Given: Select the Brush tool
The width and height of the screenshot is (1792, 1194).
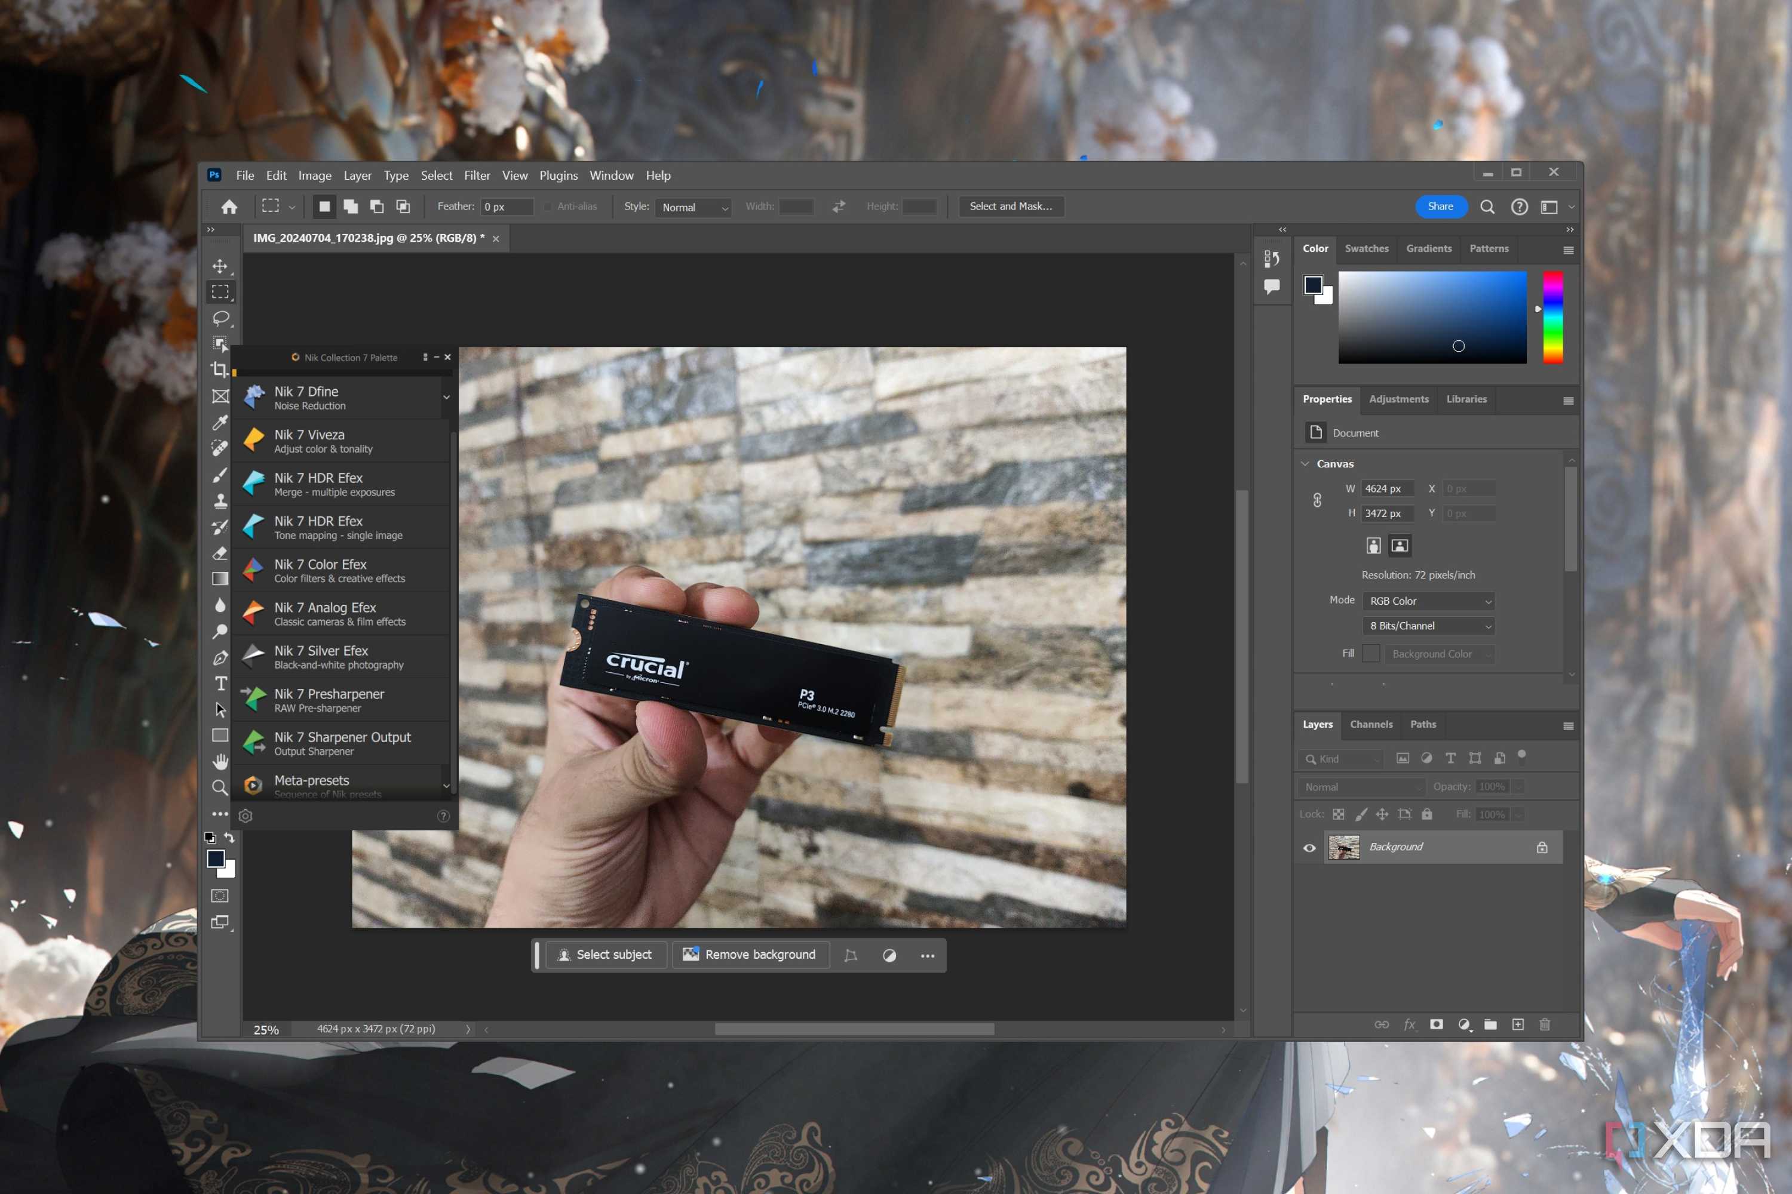Looking at the screenshot, I should click(x=220, y=475).
